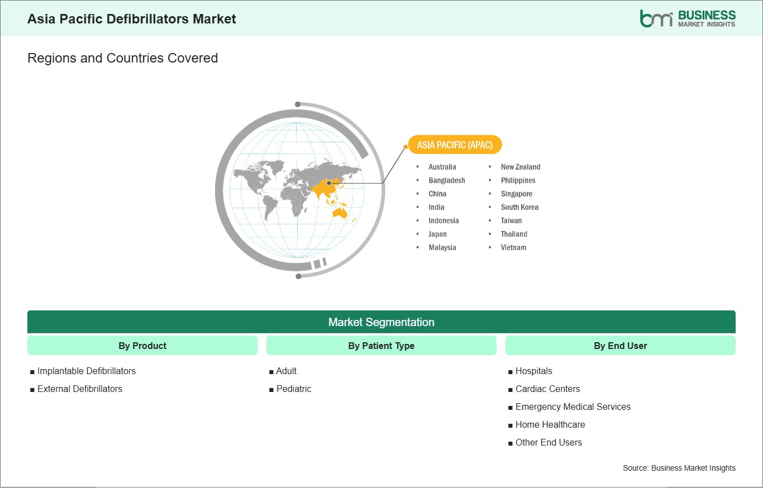This screenshot has width=763, height=488.
Task: Click the Business Market Insights logo
Action: (688, 18)
